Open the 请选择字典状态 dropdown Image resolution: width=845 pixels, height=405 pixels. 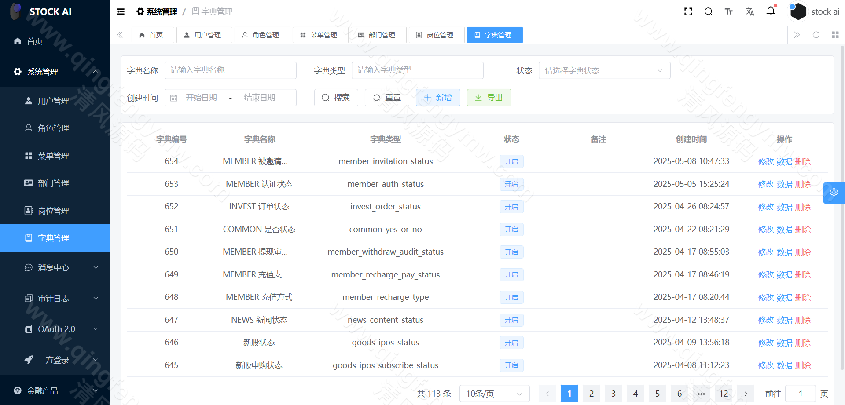604,70
